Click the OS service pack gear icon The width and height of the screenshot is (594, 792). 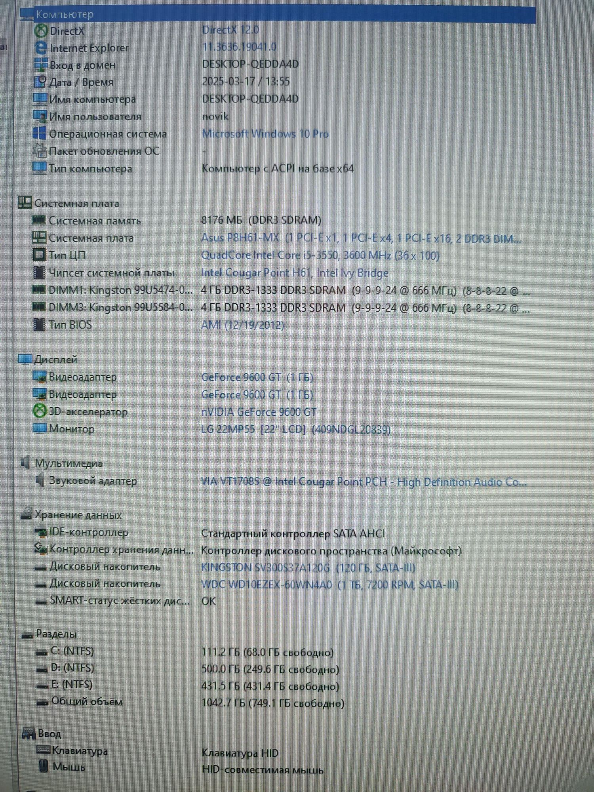[x=39, y=150]
